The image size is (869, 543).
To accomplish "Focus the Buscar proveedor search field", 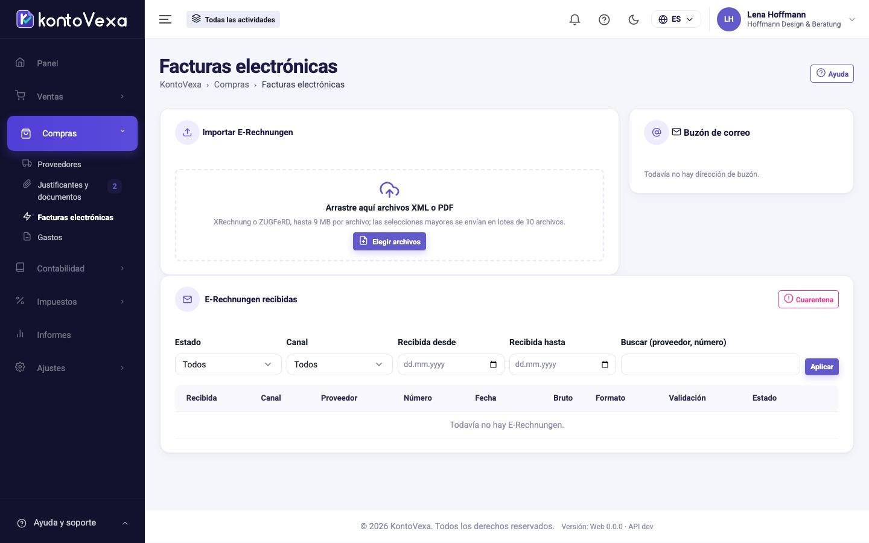I will click(x=710, y=364).
